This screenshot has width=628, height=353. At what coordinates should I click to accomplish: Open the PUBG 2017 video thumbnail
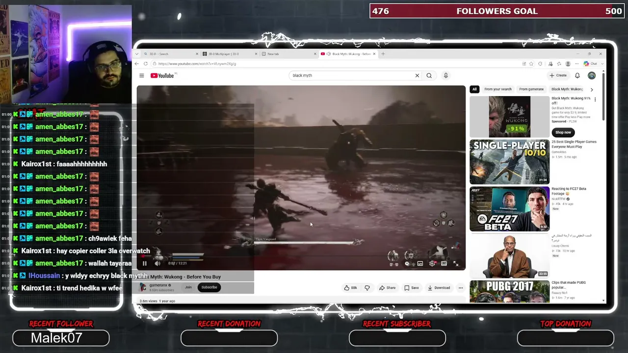click(510, 292)
